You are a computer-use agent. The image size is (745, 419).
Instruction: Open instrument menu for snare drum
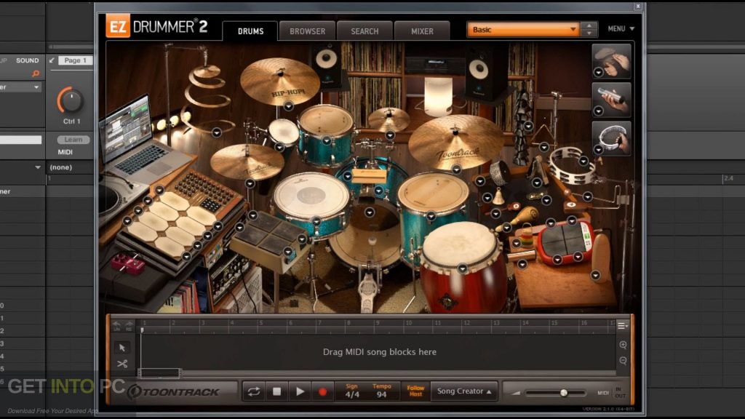(x=316, y=221)
